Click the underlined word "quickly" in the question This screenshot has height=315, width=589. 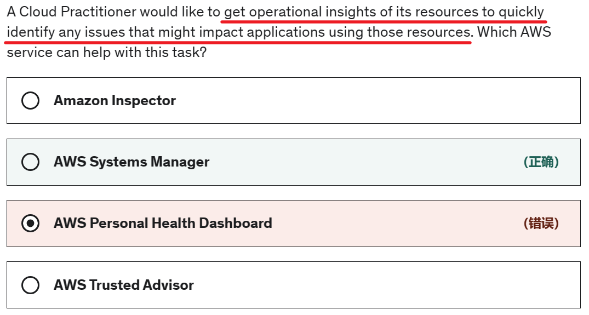click(x=521, y=12)
